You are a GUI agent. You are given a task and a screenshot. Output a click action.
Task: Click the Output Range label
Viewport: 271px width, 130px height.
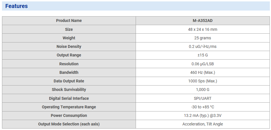69,55
